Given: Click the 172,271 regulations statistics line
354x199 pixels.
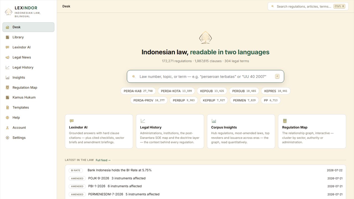Looking at the screenshot, I should point(205,61).
